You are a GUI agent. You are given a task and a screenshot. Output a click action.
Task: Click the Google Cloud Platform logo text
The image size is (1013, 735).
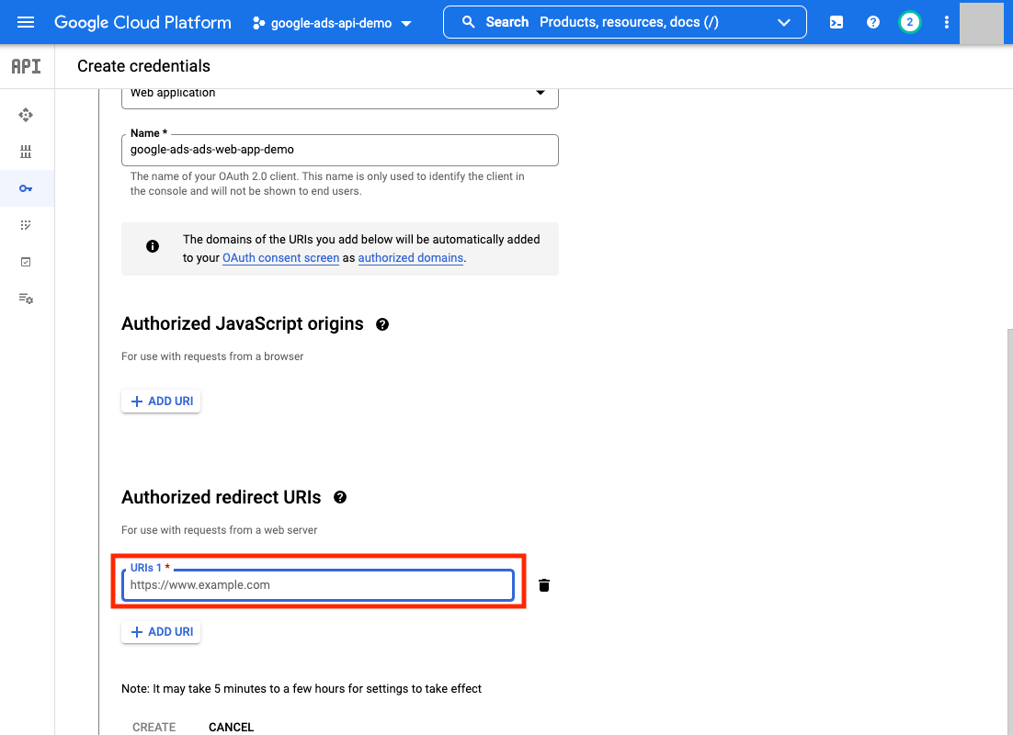tap(142, 23)
